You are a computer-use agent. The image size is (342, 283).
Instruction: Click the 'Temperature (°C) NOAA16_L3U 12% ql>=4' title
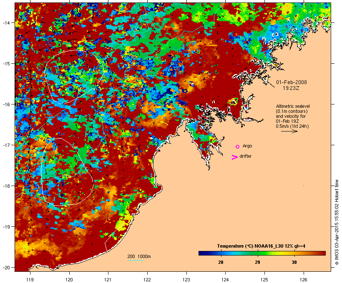261,246
